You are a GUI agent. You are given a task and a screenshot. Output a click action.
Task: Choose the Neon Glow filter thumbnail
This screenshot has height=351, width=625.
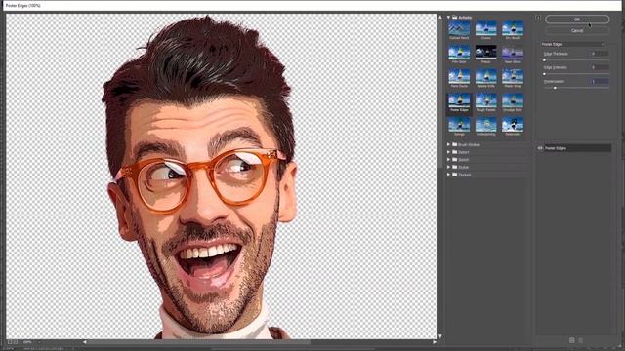coord(513,54)
